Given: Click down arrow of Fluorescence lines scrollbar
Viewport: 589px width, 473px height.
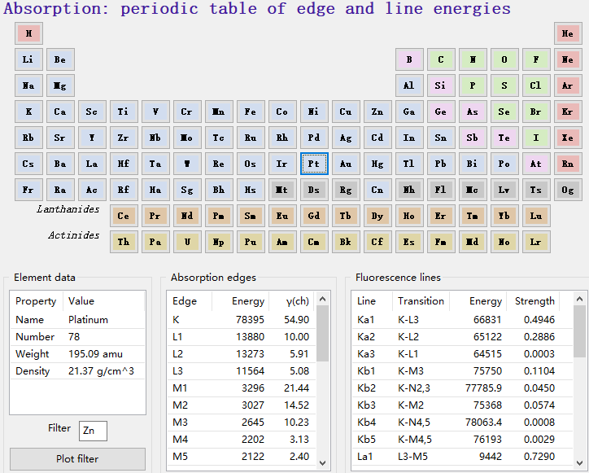Looking at the screenshot, I should coord(579,463).
